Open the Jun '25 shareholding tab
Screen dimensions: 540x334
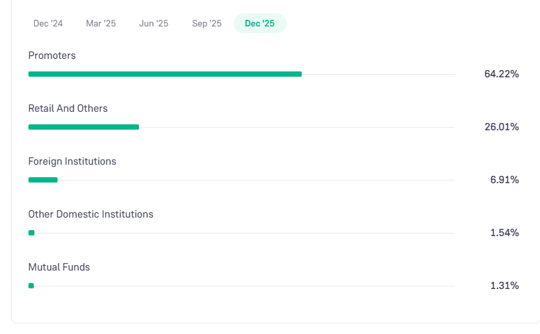(154, 23)
